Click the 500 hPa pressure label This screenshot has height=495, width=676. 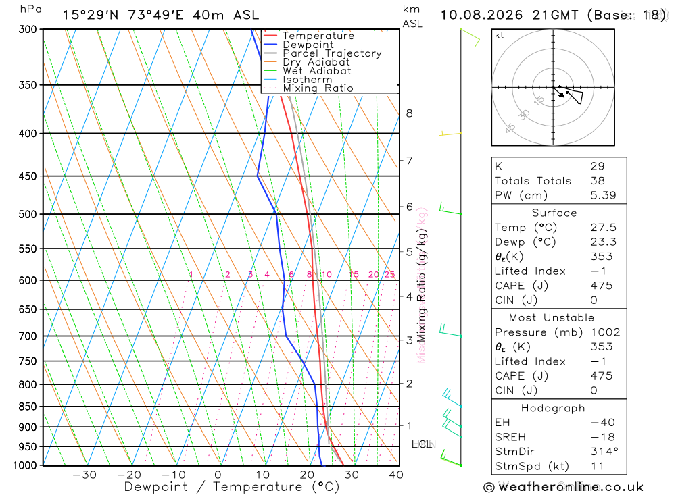28,214
